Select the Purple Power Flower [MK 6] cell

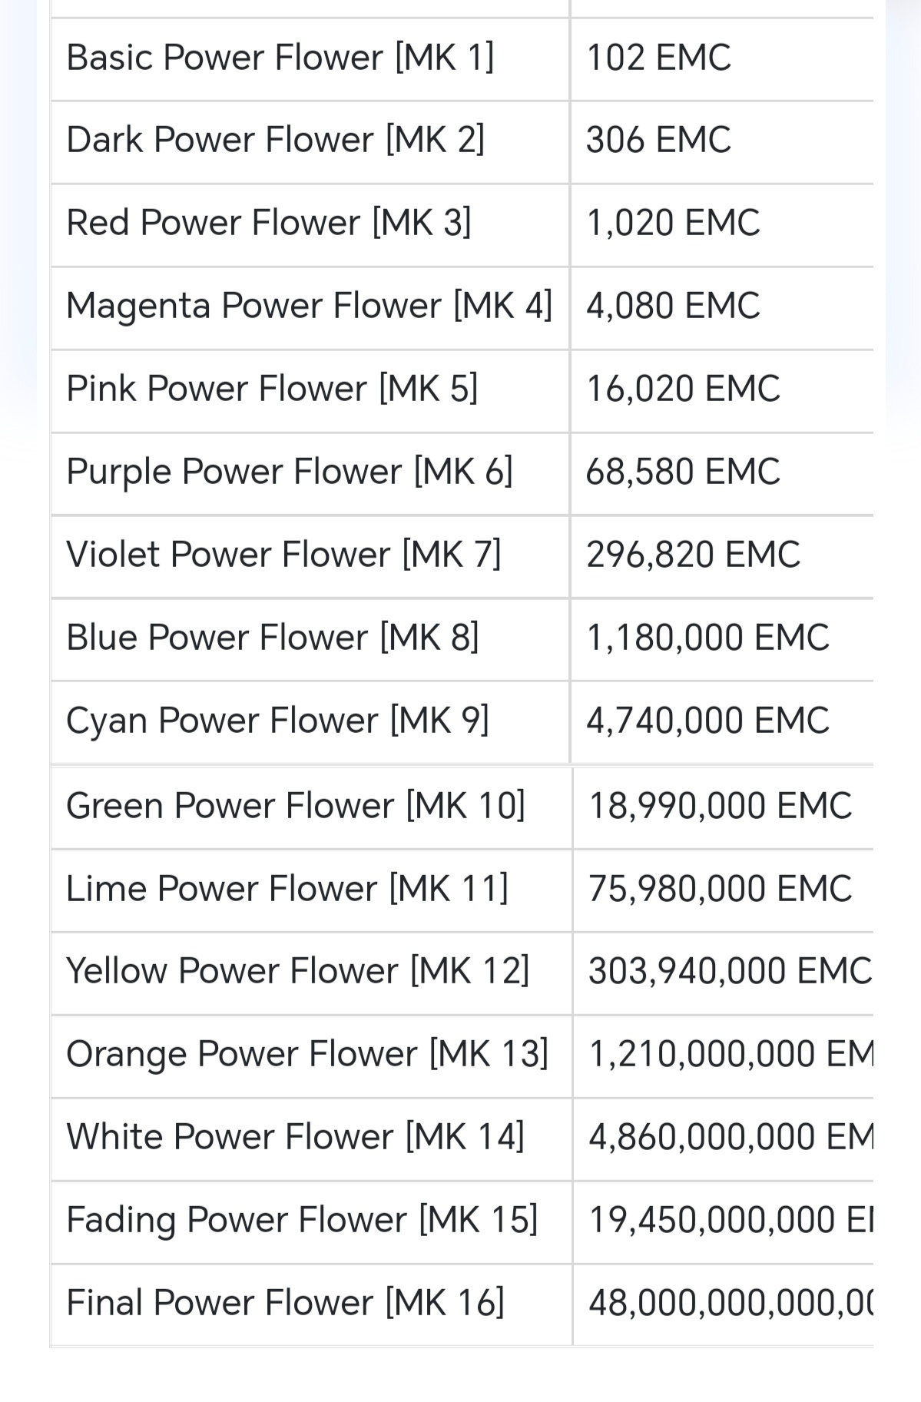[x=310, y=474]
